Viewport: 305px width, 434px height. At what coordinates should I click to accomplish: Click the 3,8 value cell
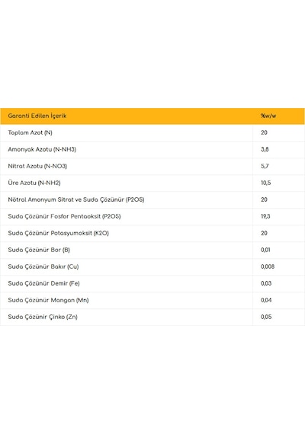click(x=278, y=150)
